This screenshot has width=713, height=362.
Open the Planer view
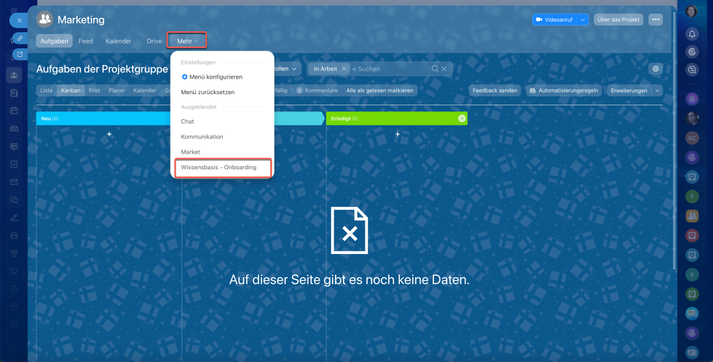(x=117, y=90)
